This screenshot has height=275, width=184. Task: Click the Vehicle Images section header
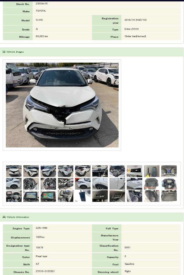[x=92, y=52]
